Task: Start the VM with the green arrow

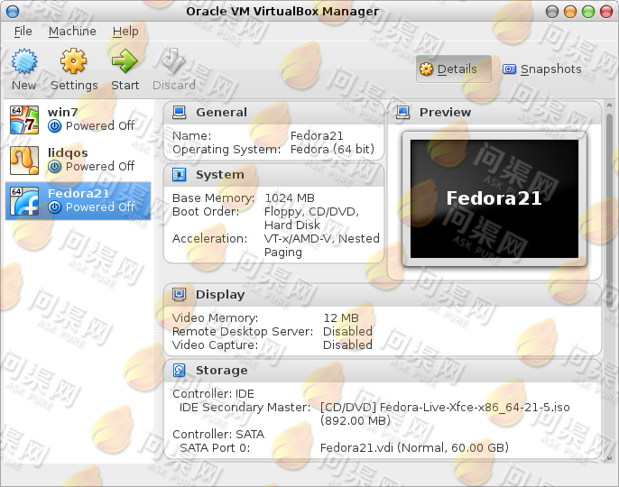Action: pos(125,61)
